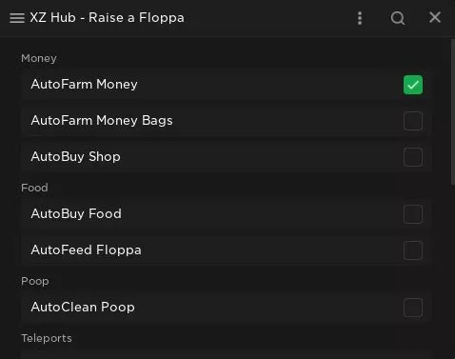The width and height of the screenshot is (455, 359).
Task: Click the Money section header
Action: tap(39, 59)
